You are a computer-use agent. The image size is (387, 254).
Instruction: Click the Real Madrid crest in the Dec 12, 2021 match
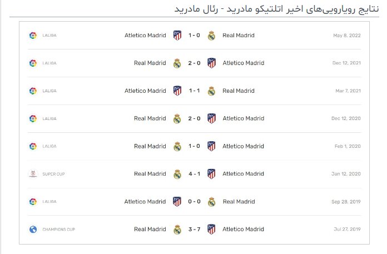pos(177,63)
